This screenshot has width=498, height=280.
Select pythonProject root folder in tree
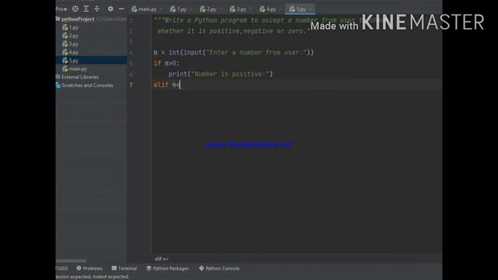78,19
